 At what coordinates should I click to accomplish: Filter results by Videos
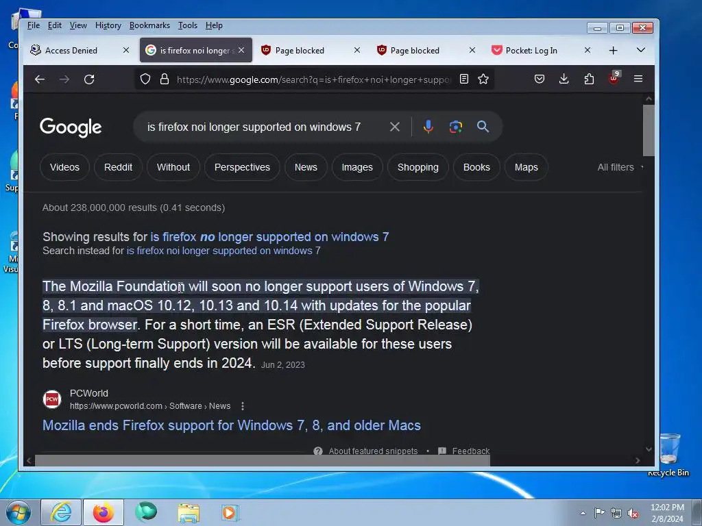64,167
